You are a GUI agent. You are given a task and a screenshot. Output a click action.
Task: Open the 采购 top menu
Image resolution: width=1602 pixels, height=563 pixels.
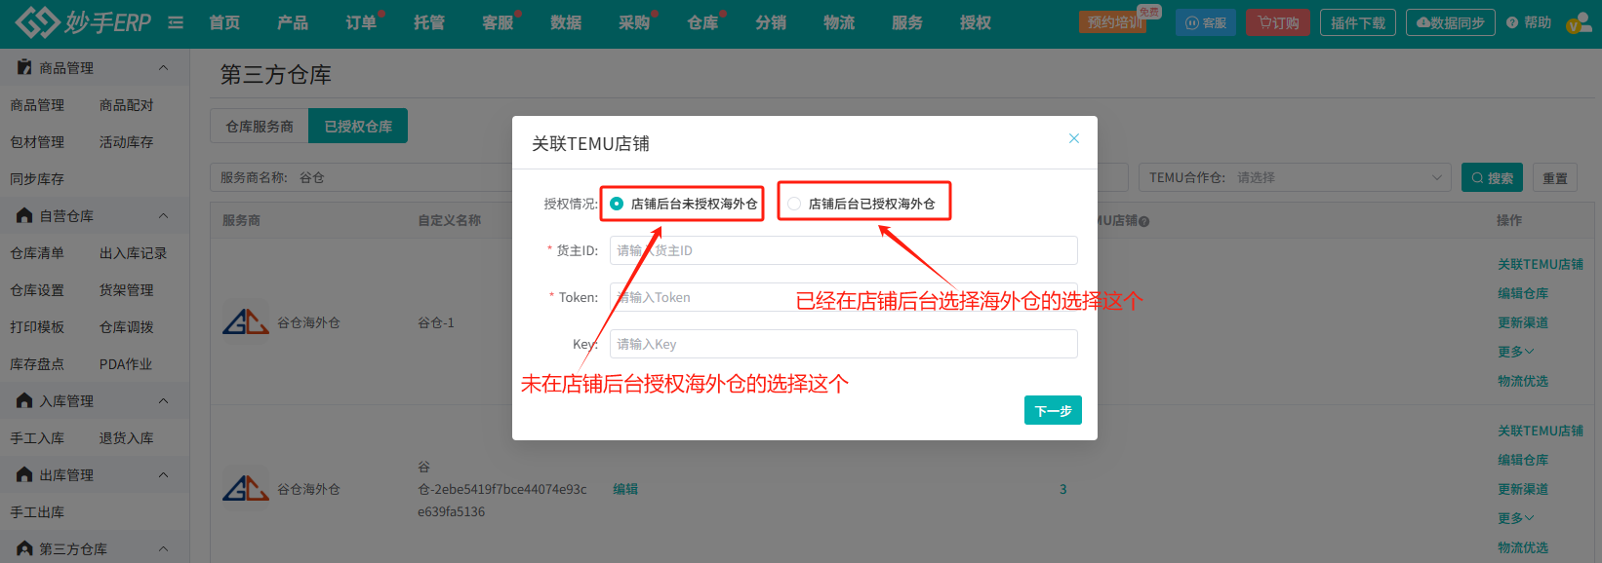point(634,22)
